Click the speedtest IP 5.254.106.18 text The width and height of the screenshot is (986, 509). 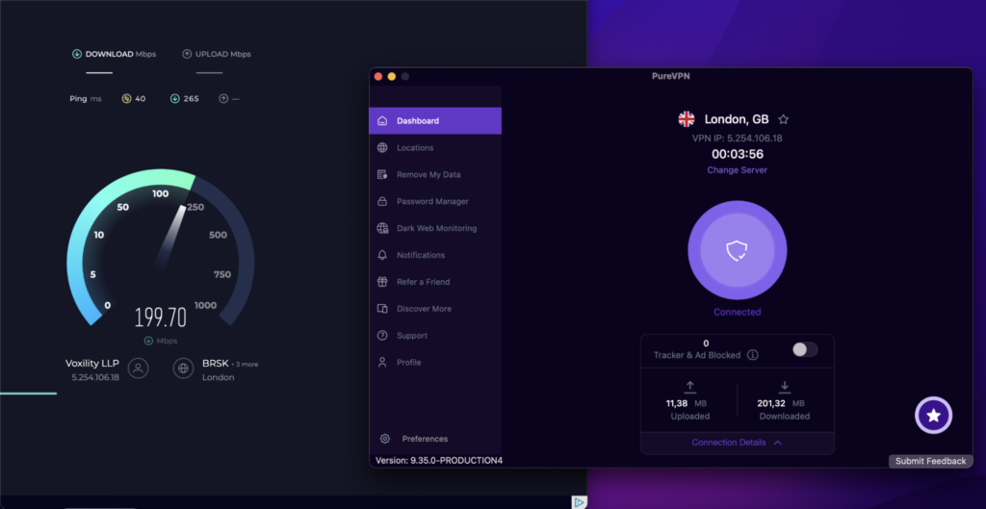95,378
